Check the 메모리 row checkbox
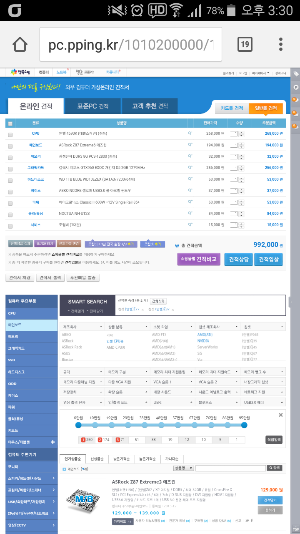The width and height of the screenshot is (300, 534). pyautogui.click(x=10, y=157)
